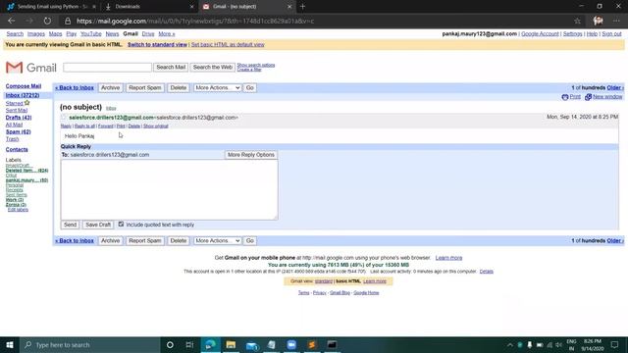Click Sign out link
628x353 pixels.
tap(611, 34)
